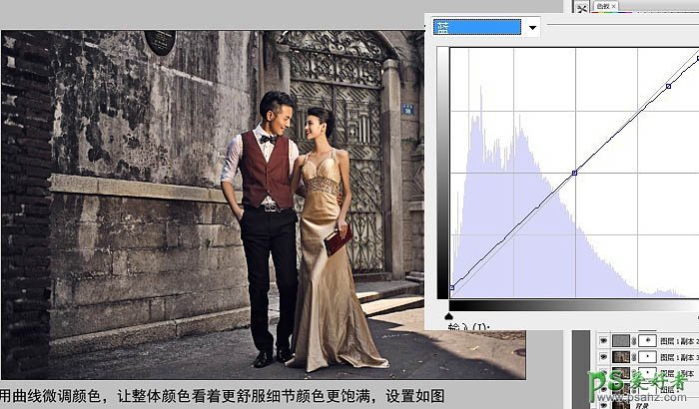Select the gray thumbnail of layer 副本 2
This screenshot has height=409, width=699.
[x=621, y=339]
